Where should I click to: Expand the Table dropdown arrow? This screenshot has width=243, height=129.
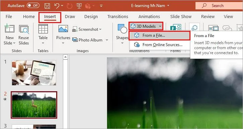coord(43,43)
